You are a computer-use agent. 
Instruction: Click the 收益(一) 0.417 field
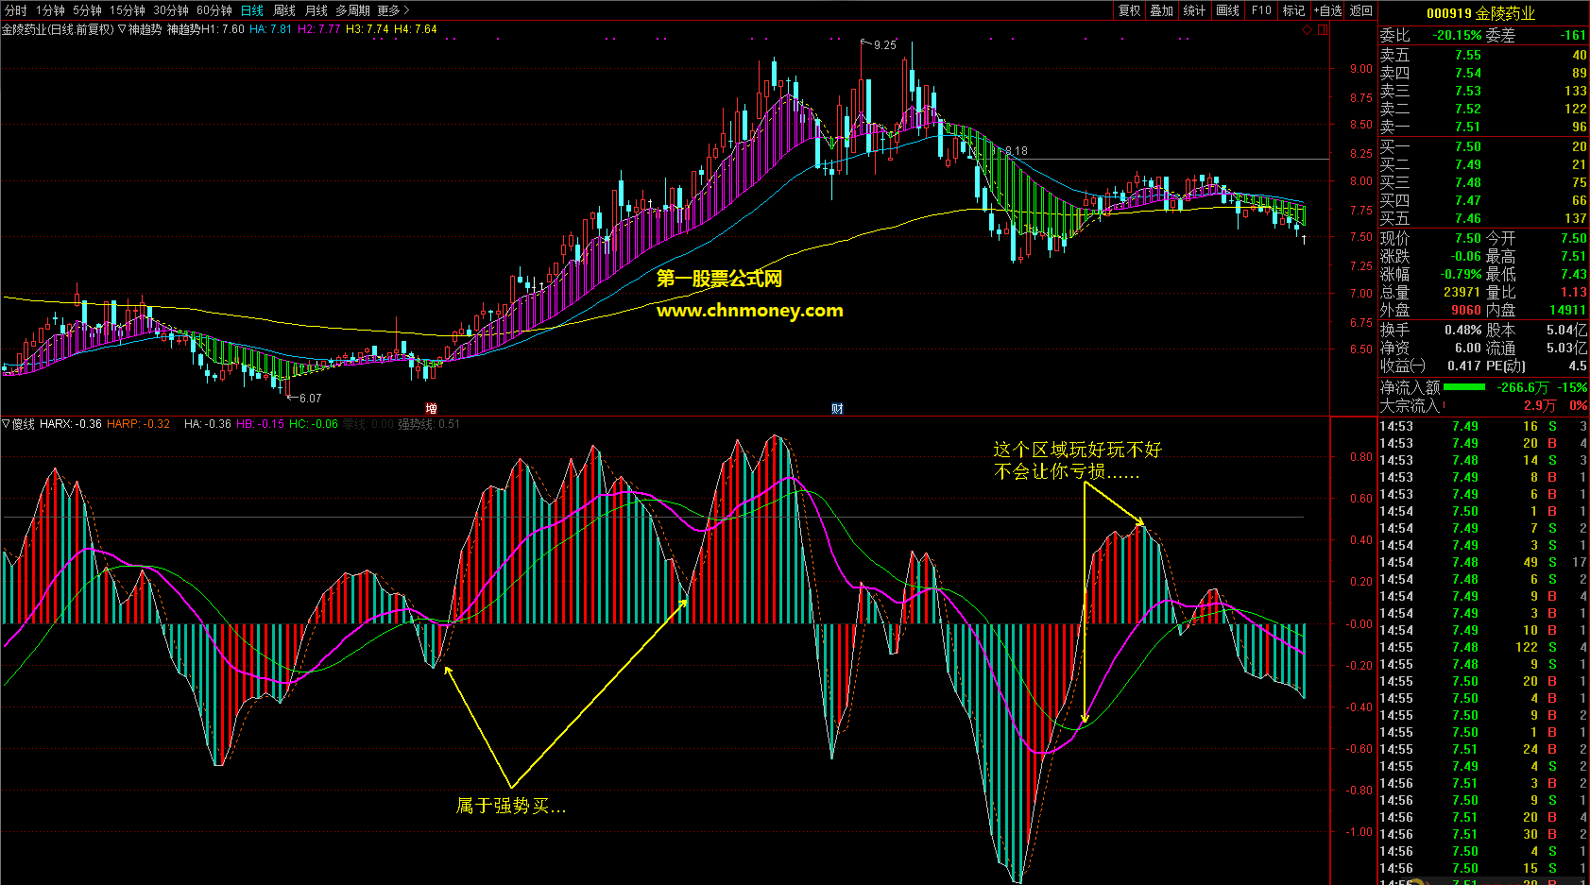(x=1430, y=366)
